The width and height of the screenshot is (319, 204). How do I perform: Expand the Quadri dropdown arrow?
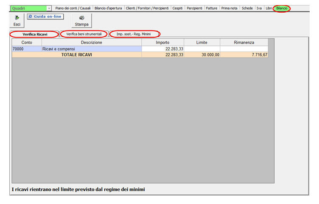pos(49,8)
